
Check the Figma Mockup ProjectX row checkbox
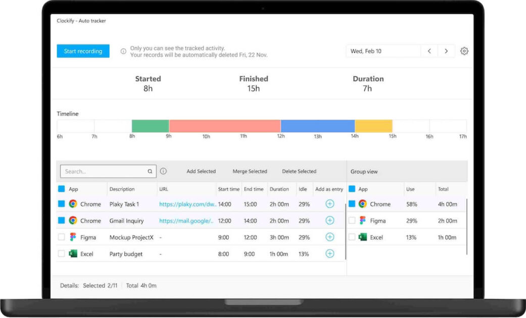61,237
